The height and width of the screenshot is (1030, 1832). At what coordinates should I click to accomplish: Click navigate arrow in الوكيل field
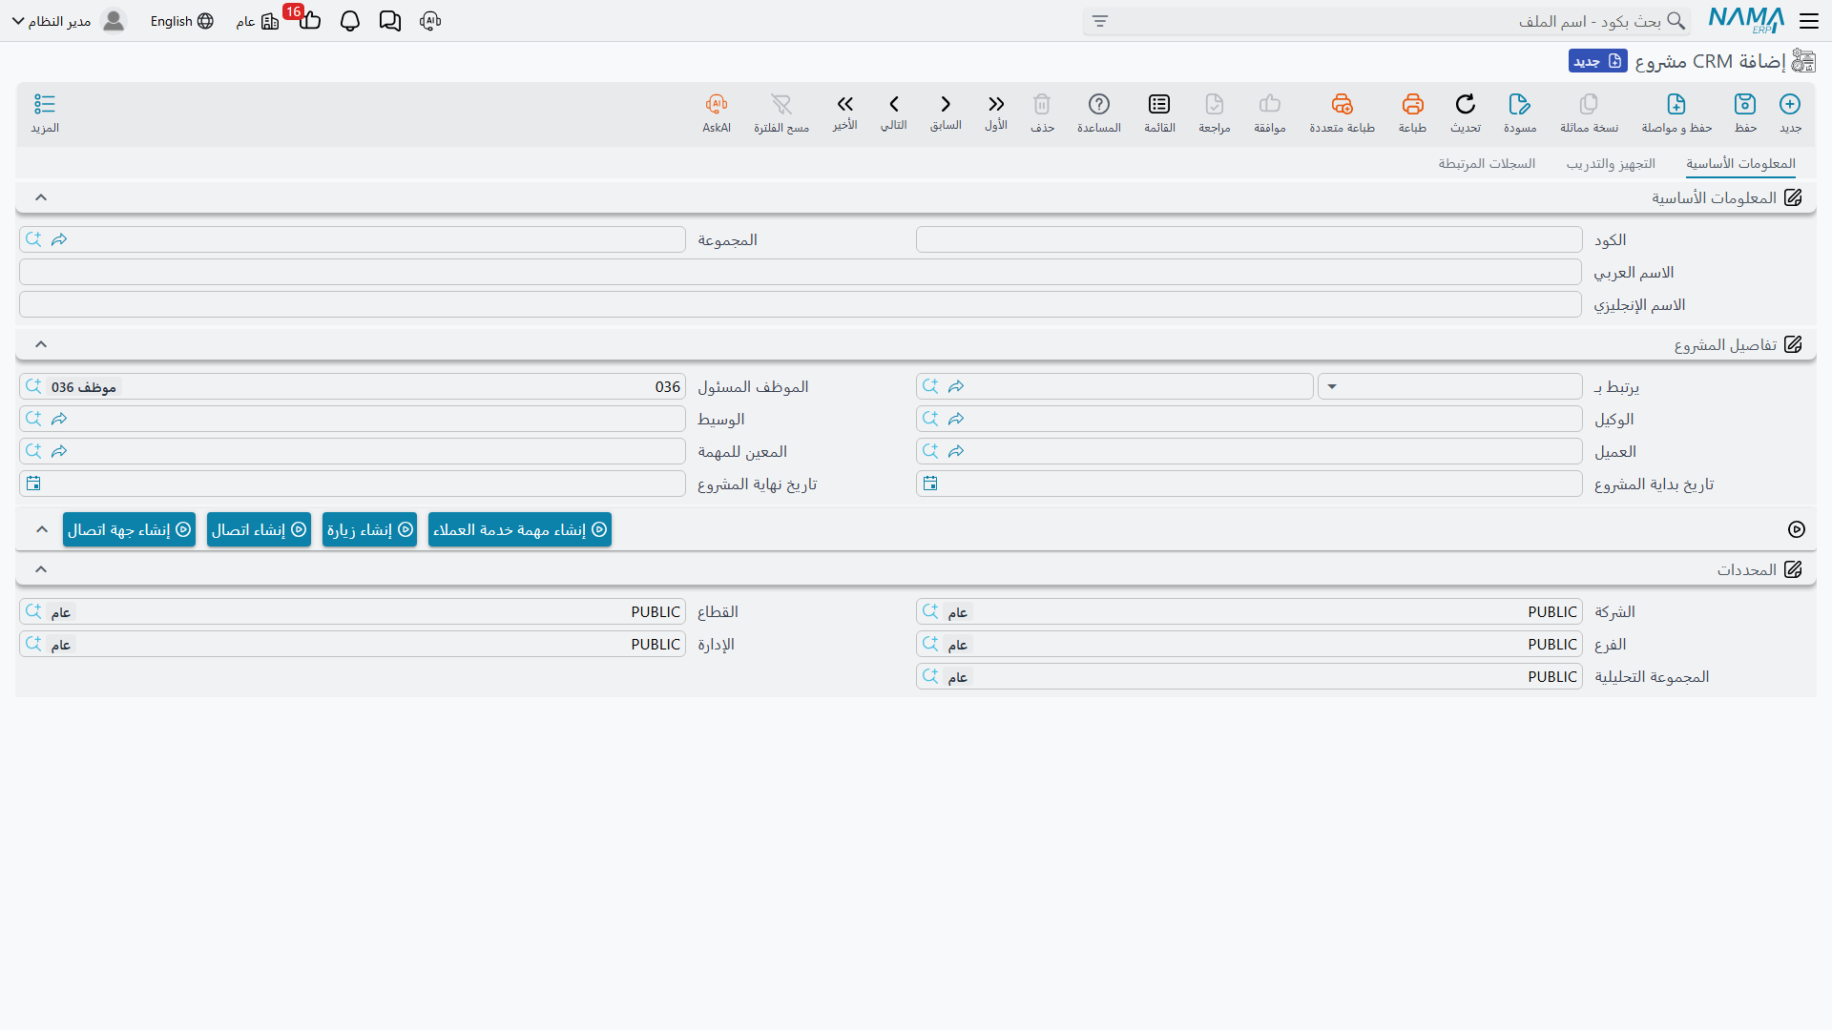point(956,419)
